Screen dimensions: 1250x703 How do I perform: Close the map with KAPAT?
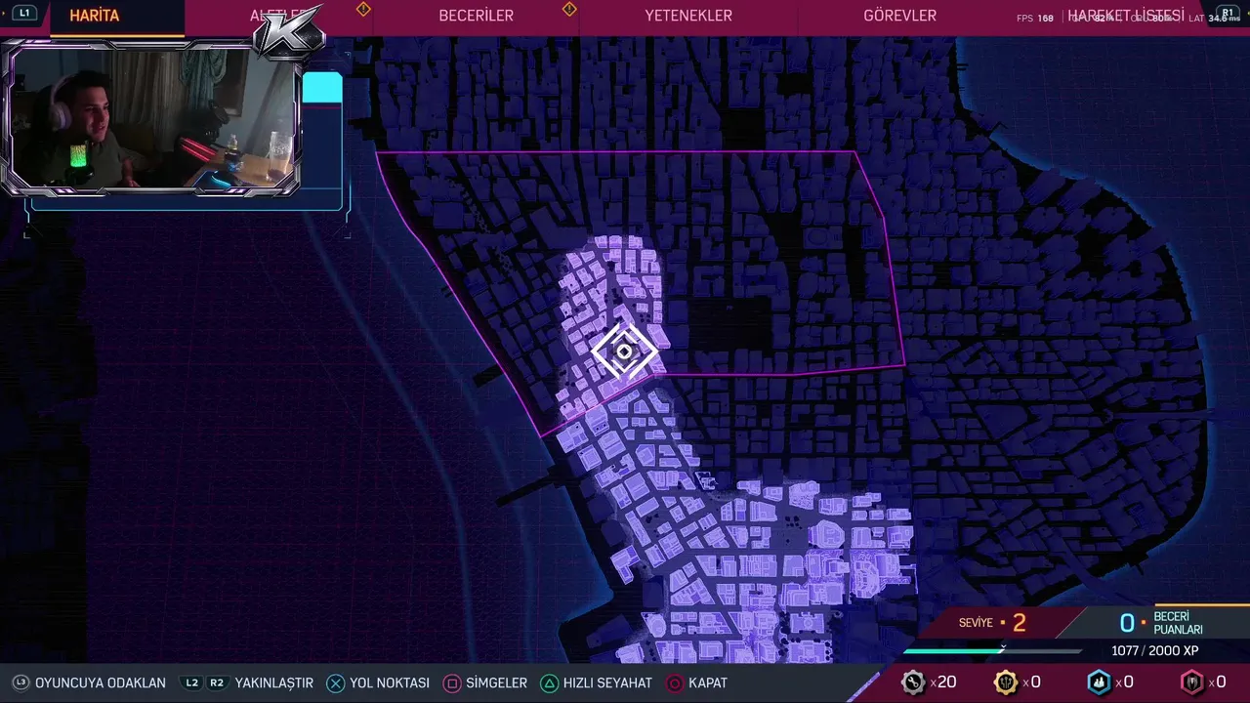pos(708,683)
